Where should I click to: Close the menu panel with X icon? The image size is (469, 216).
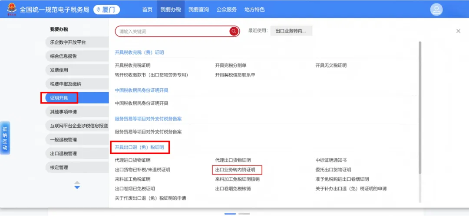click(458, 31)
